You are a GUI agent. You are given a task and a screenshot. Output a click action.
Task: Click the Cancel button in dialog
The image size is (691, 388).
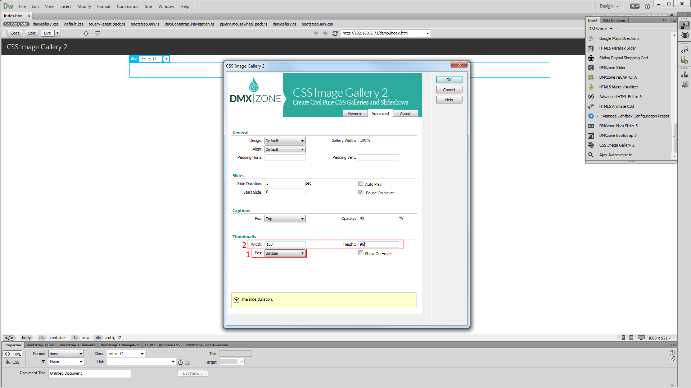point(449,90)
